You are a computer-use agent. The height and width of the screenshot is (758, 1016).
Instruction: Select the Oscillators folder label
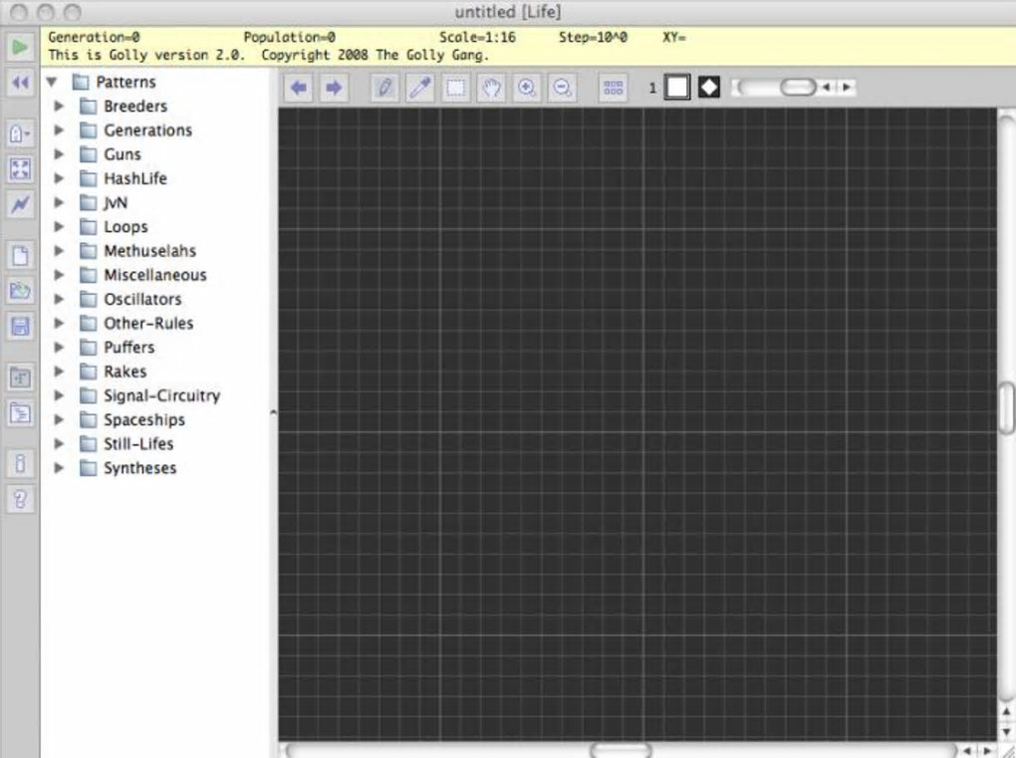pos(142,299)
